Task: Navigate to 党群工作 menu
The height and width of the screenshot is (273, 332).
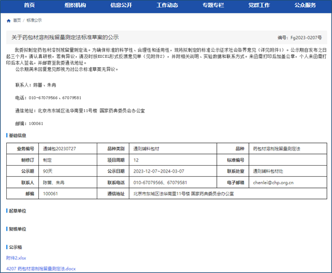Action: (x=259, y=5)
